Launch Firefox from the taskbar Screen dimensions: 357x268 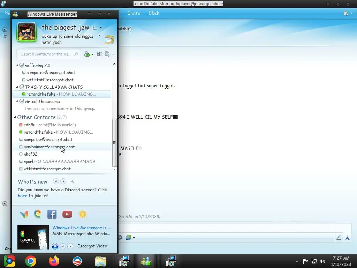click(x=54, y=261)
